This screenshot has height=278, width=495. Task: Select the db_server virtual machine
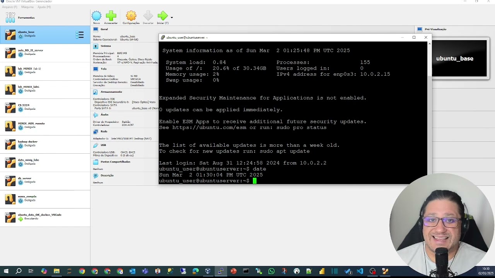click(45, 181)
